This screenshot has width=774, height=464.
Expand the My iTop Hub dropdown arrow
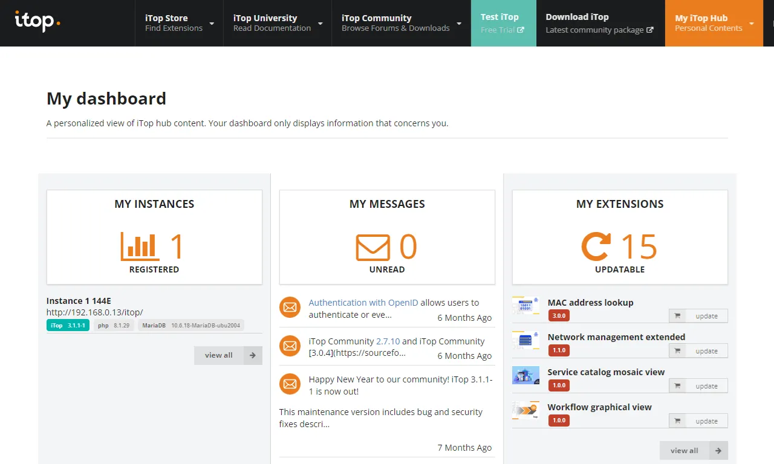click(752, 24)
